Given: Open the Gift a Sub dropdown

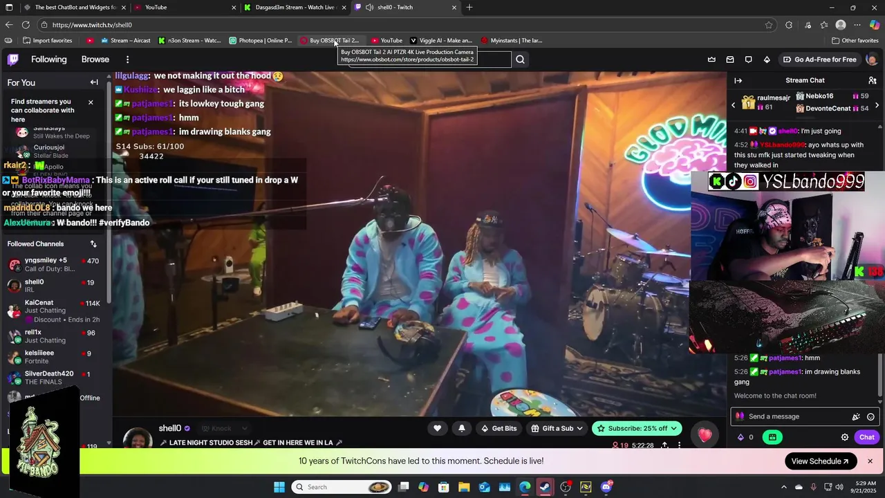Looking at the screenshot, I should tap(557, 429).
